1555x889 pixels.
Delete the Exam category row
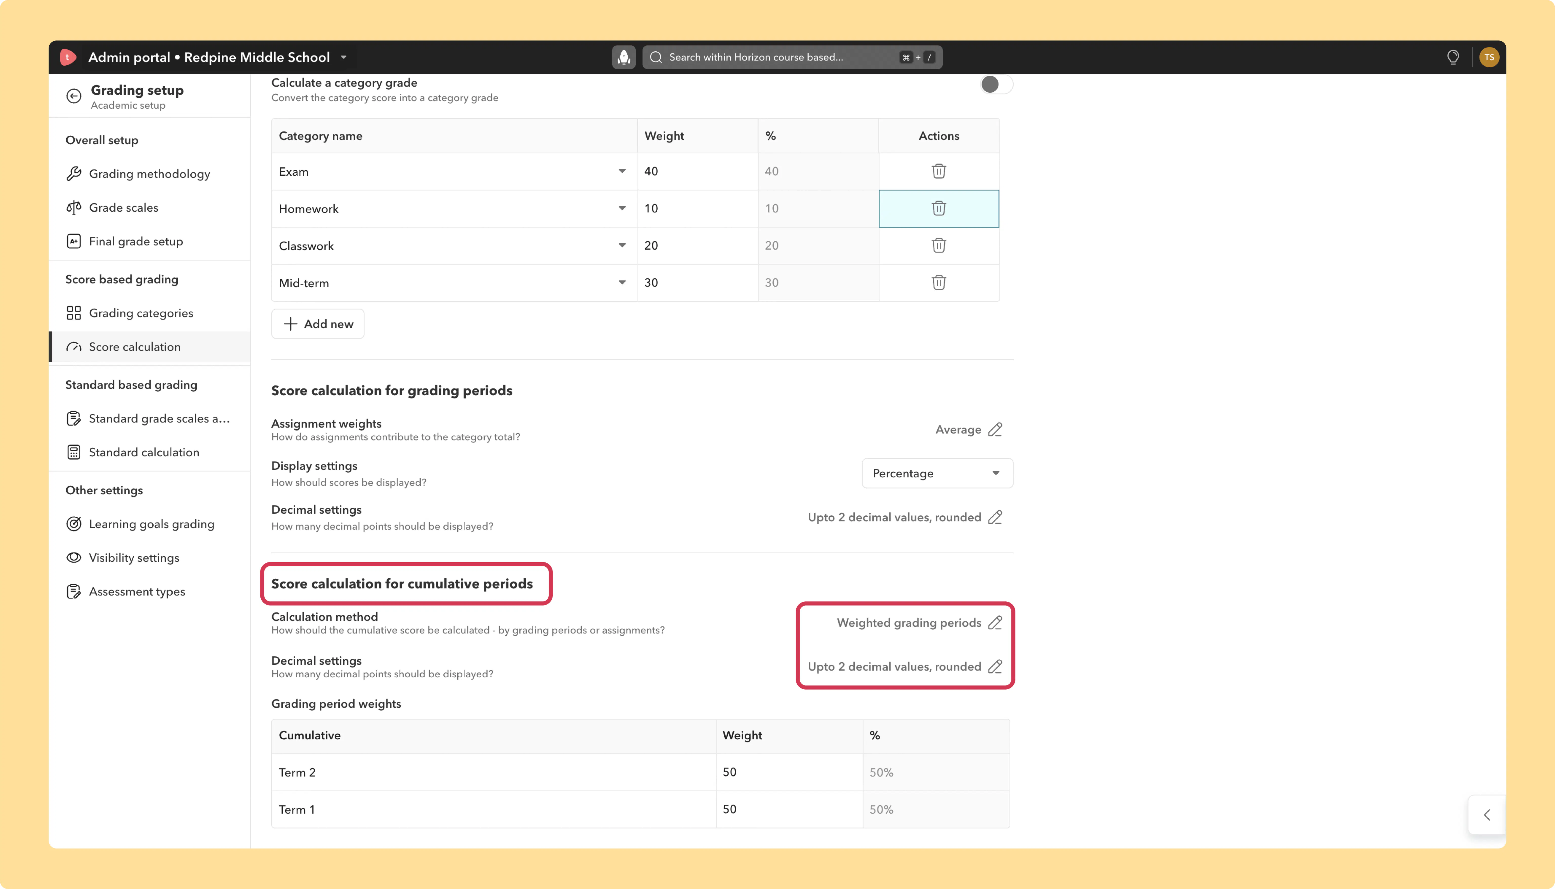pyautogui.click(x=939, y=171)
